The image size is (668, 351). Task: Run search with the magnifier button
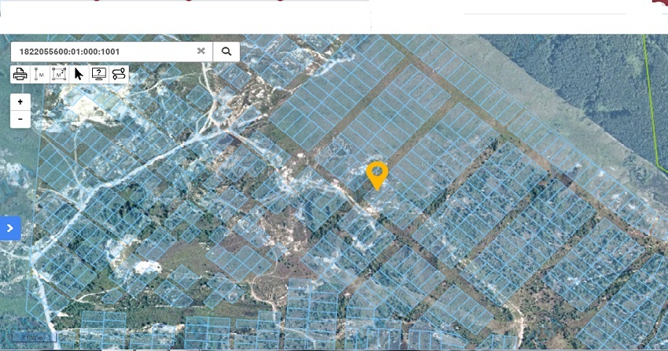tap(227, 51)
